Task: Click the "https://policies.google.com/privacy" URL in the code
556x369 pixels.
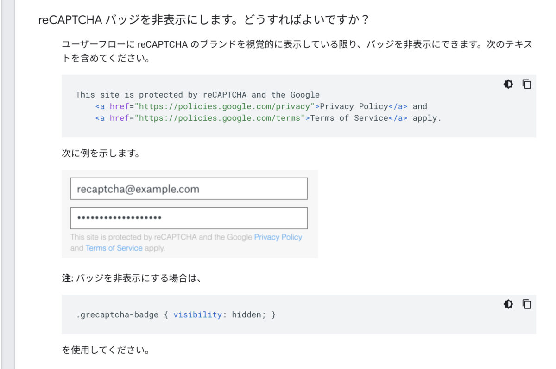Action: [225, 106]
